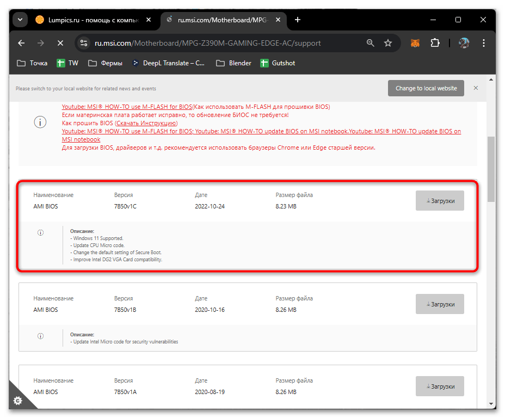This screenshot has height=418, width=505.
Task: Minimize the browser window
Action: [x=433, y=20]
